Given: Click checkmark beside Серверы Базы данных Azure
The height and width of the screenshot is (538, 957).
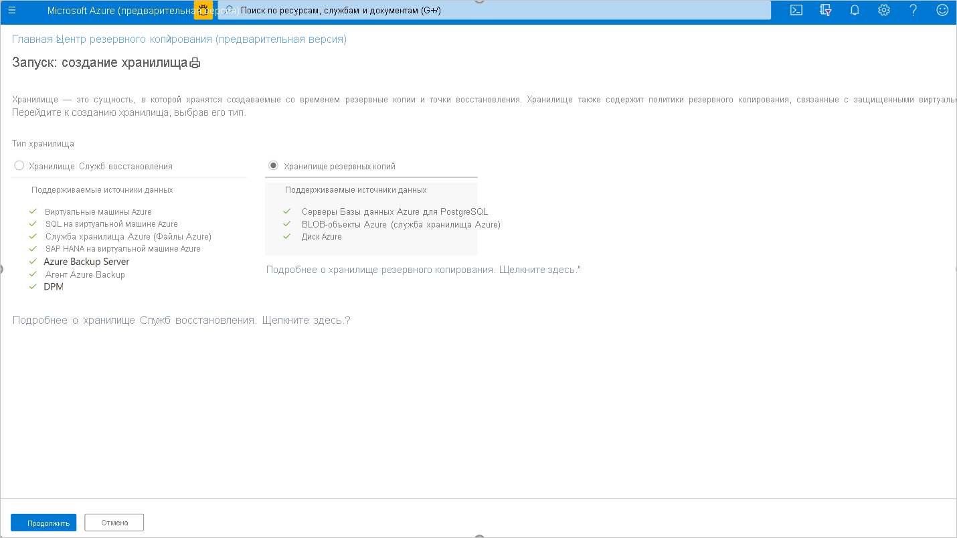Looking at the screenshot, I should coord(287,211).
